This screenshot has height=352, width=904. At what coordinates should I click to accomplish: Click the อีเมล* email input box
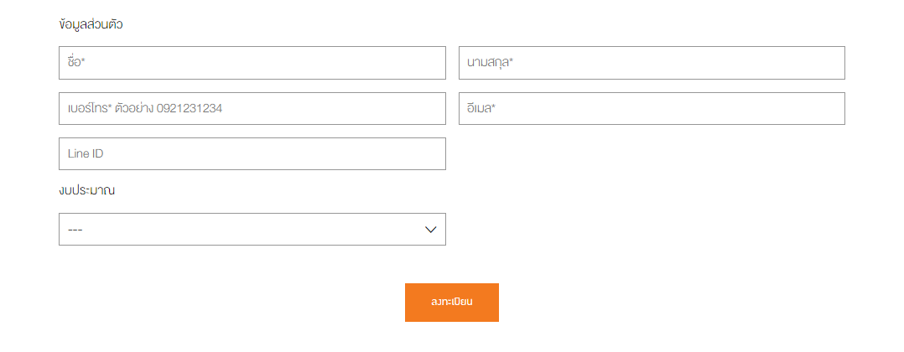click(x=652, y=108)
